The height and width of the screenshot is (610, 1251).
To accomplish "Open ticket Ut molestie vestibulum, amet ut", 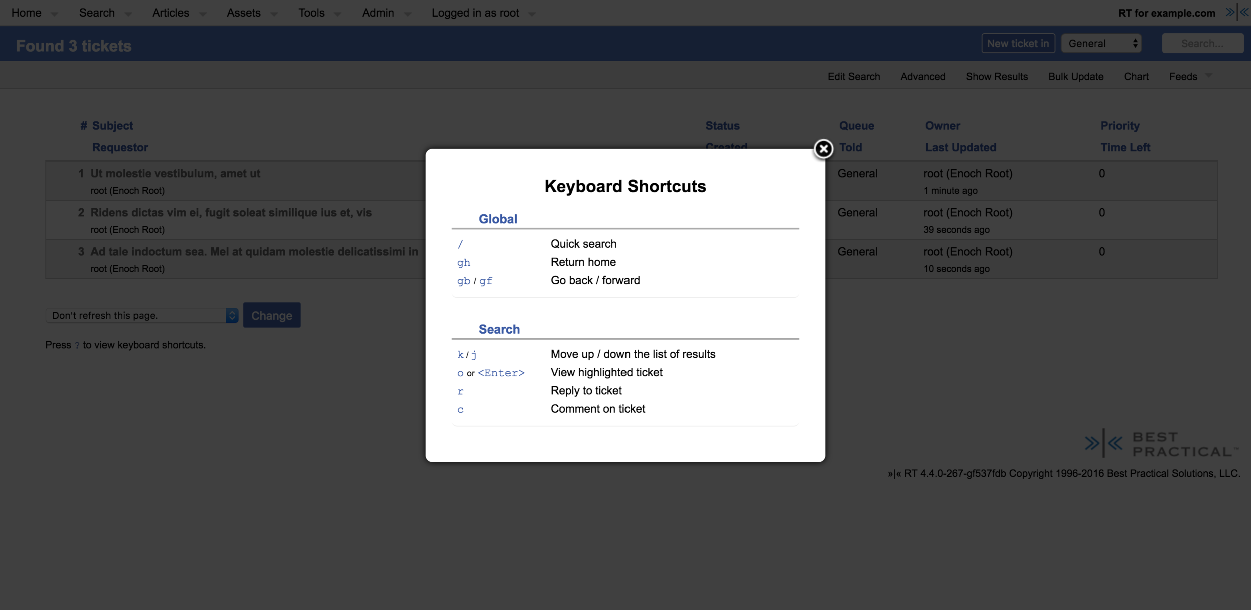I will click(x=175, y=173).
